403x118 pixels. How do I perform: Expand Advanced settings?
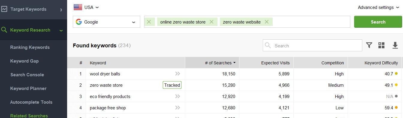point(378,7)
